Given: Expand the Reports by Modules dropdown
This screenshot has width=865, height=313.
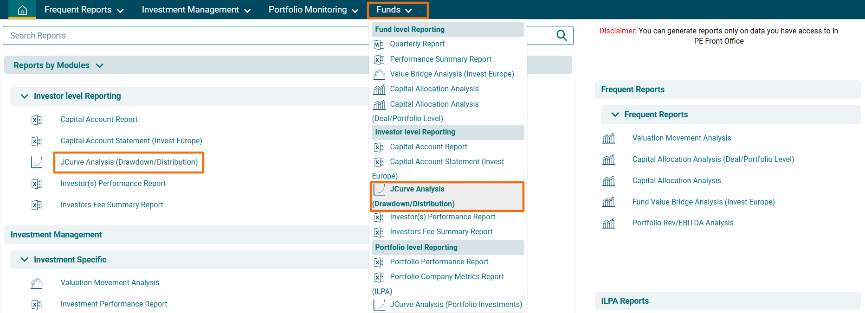Looking at the screenshot, I should pos(99,66).
